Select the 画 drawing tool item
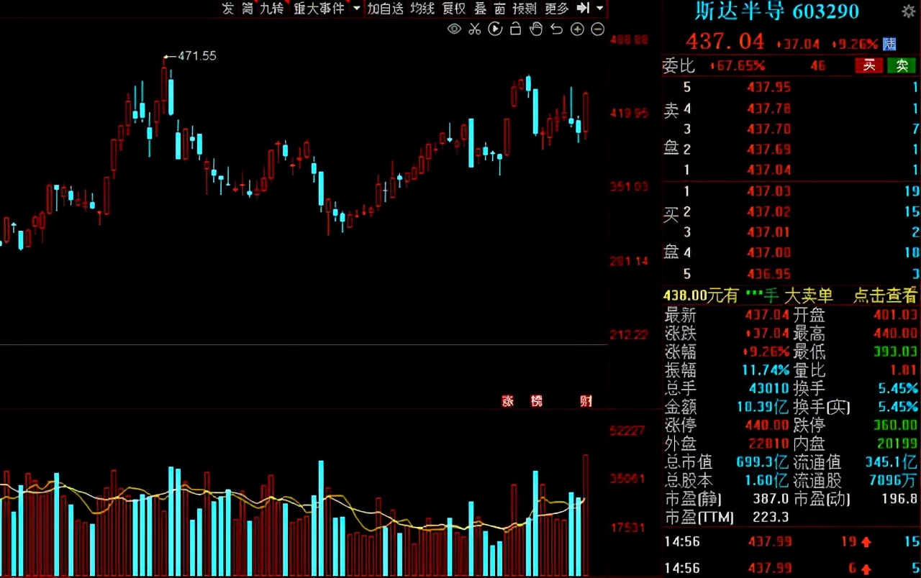The height and width of the screenshot is (578, 921). (x=500, y=8)
